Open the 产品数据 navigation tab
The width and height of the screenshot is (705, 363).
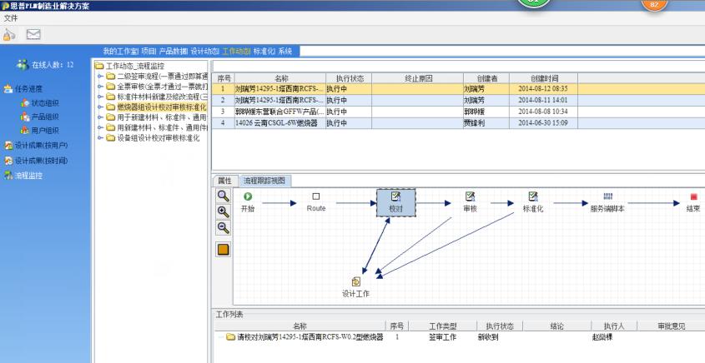click(x=173, y=52)
